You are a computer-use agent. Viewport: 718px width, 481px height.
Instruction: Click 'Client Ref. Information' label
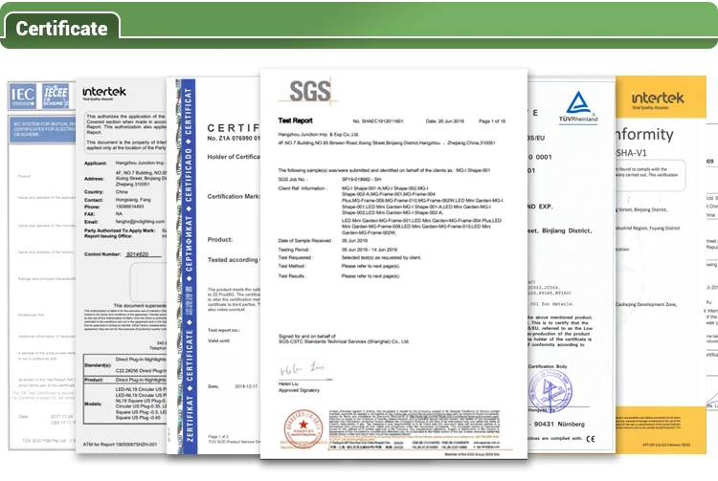[303, 188]
